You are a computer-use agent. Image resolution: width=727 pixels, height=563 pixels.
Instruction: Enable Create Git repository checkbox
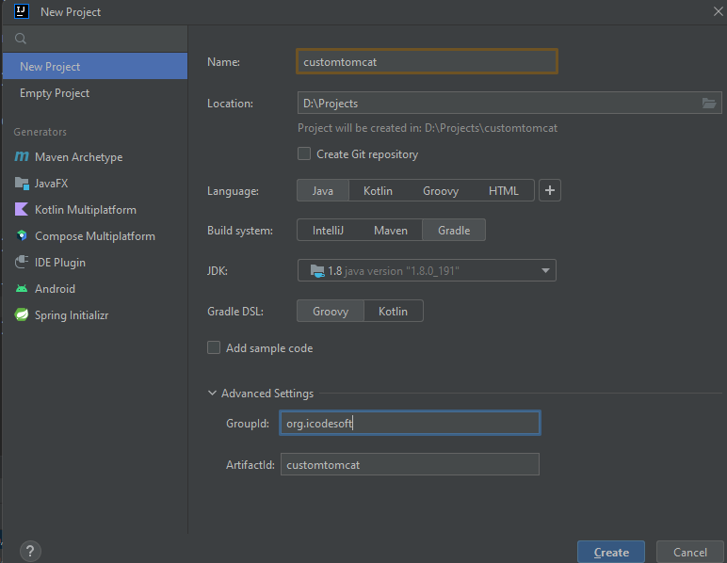(304, 153)
